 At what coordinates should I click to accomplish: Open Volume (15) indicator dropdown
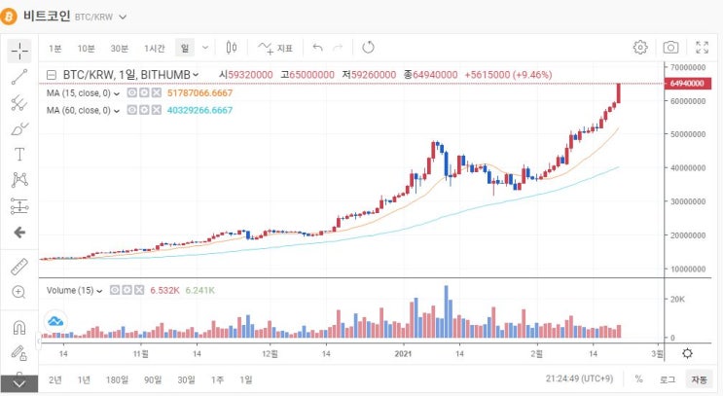point(99,291)
